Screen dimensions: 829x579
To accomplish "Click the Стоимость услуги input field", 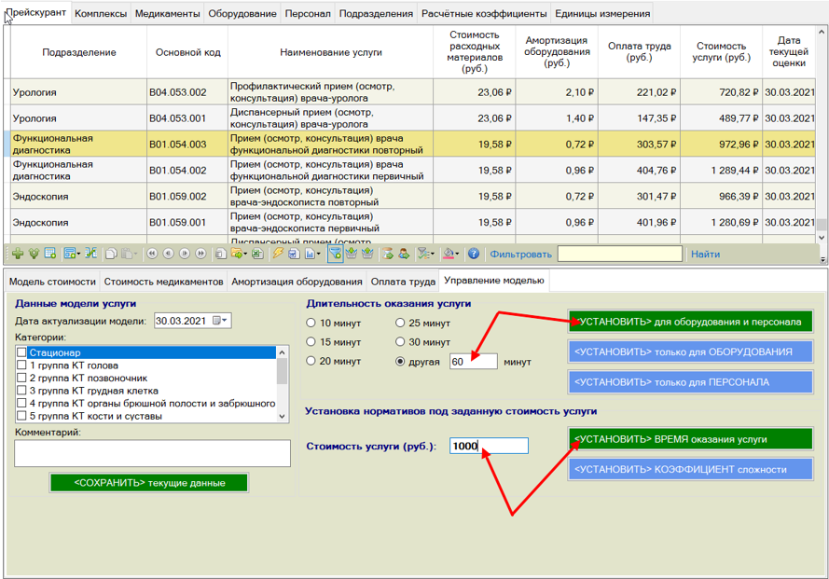I will coord(489,447).
